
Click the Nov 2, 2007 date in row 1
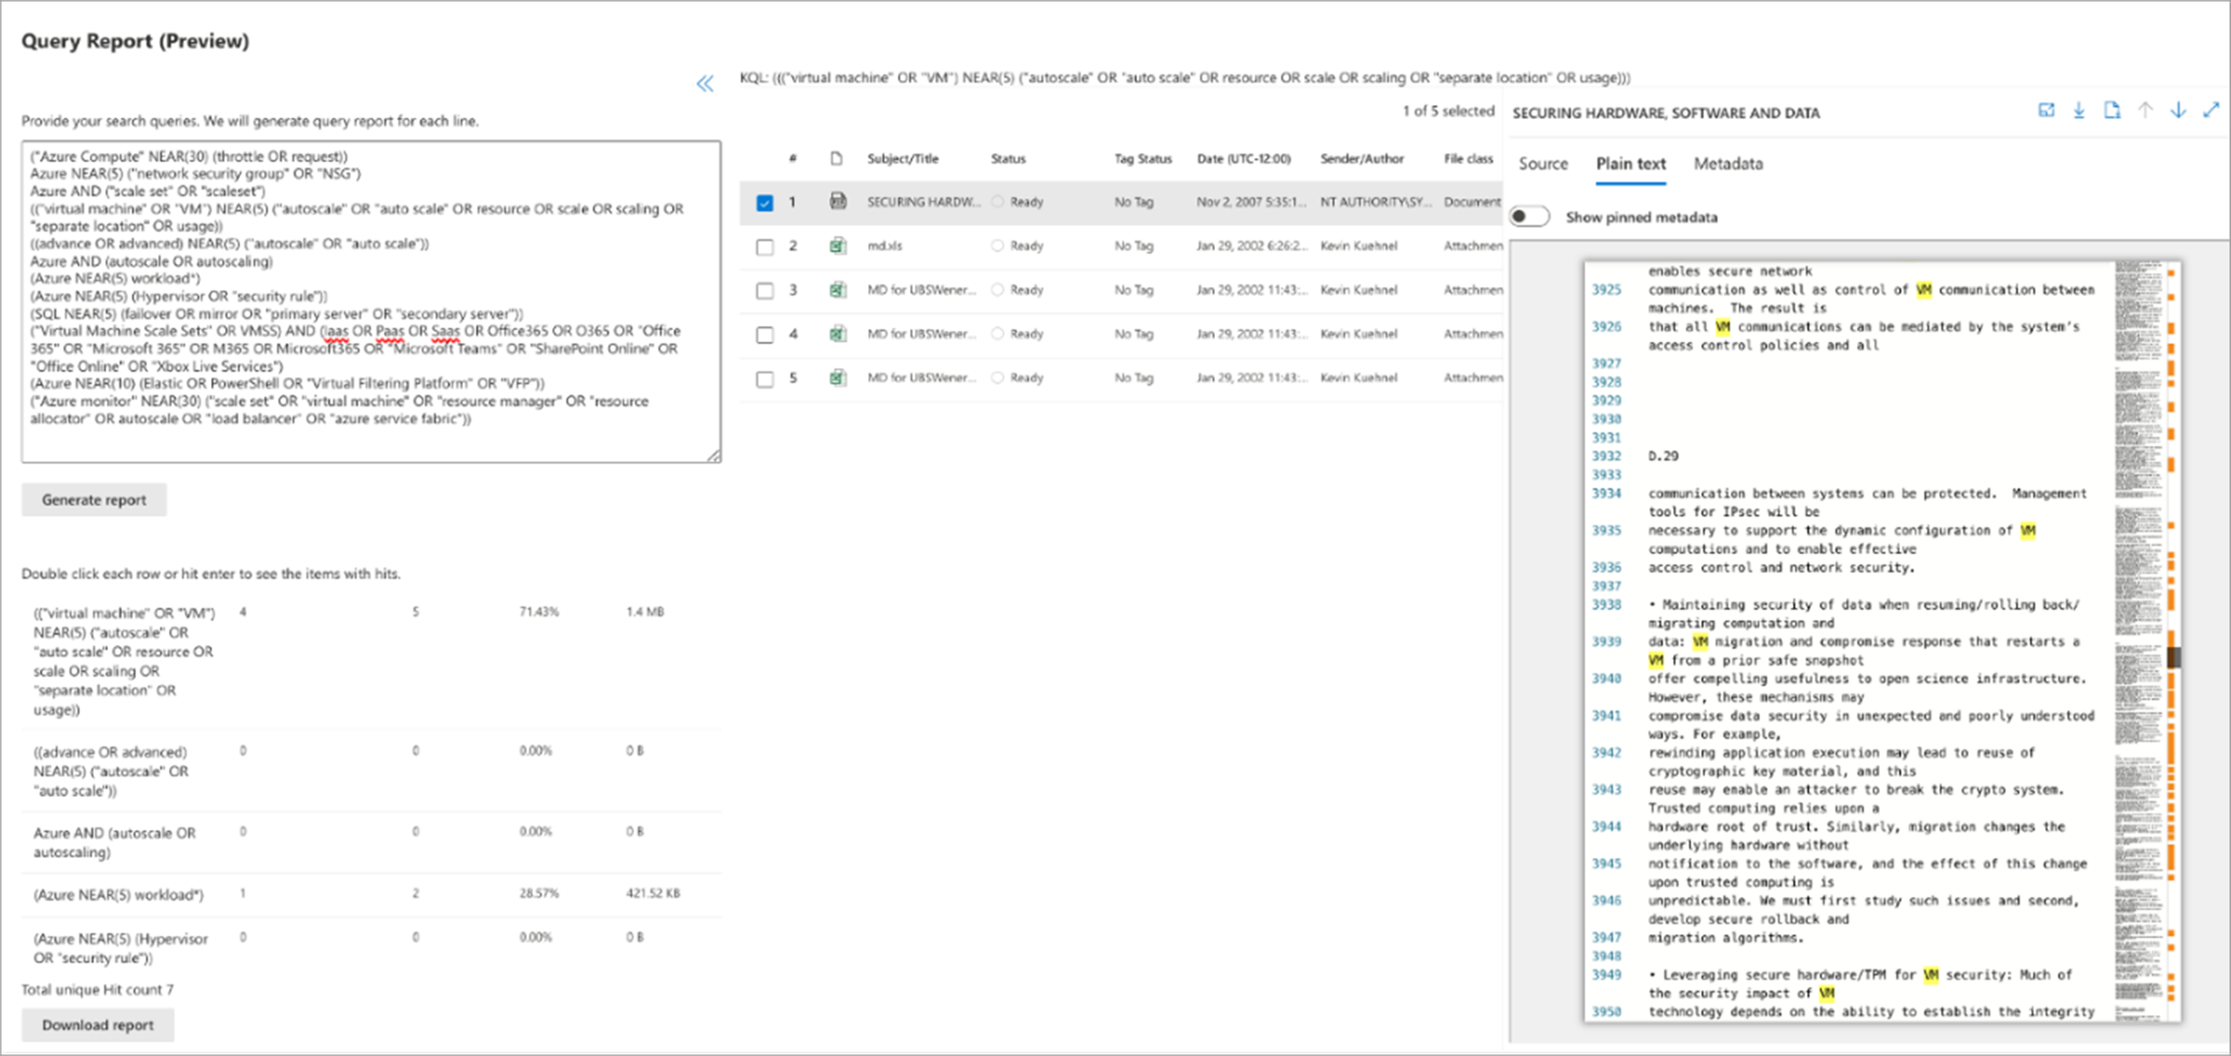[1251, 202]
